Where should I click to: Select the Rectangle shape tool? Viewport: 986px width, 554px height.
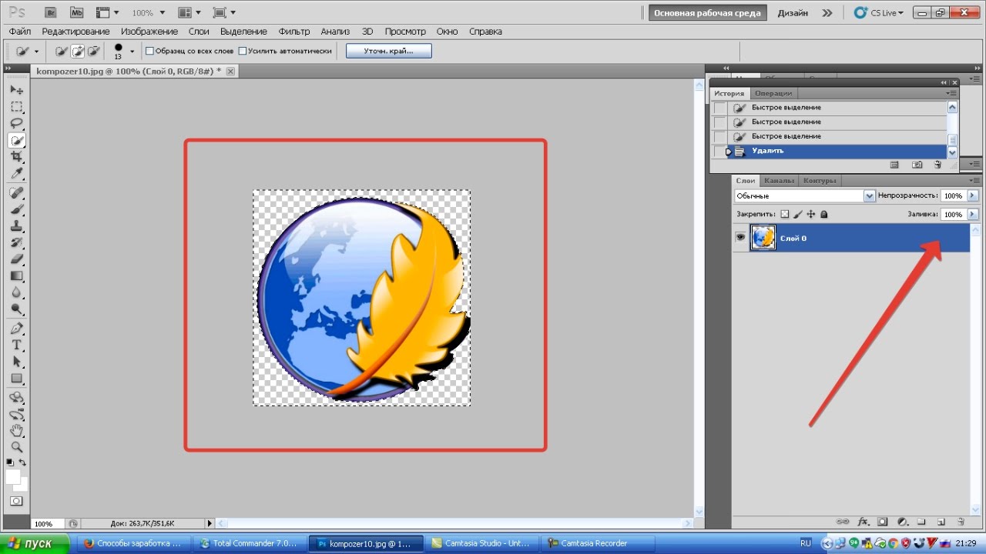point(16,379)
